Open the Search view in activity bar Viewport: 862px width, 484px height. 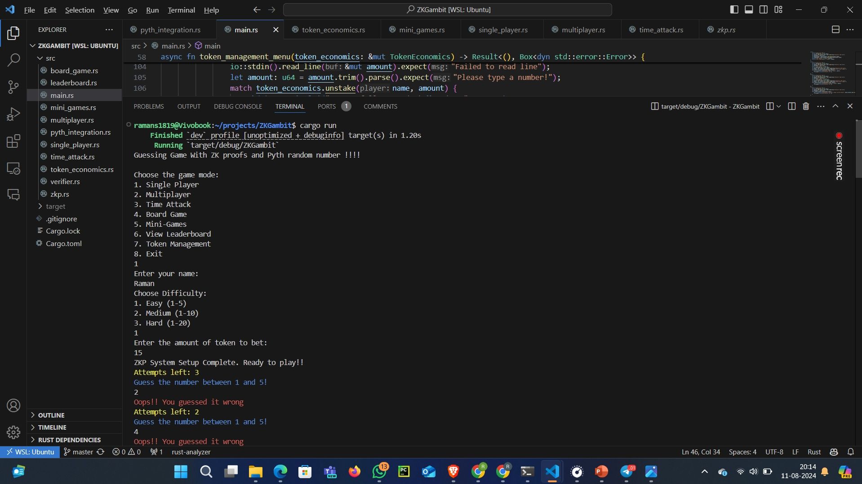tap(13, 60)
